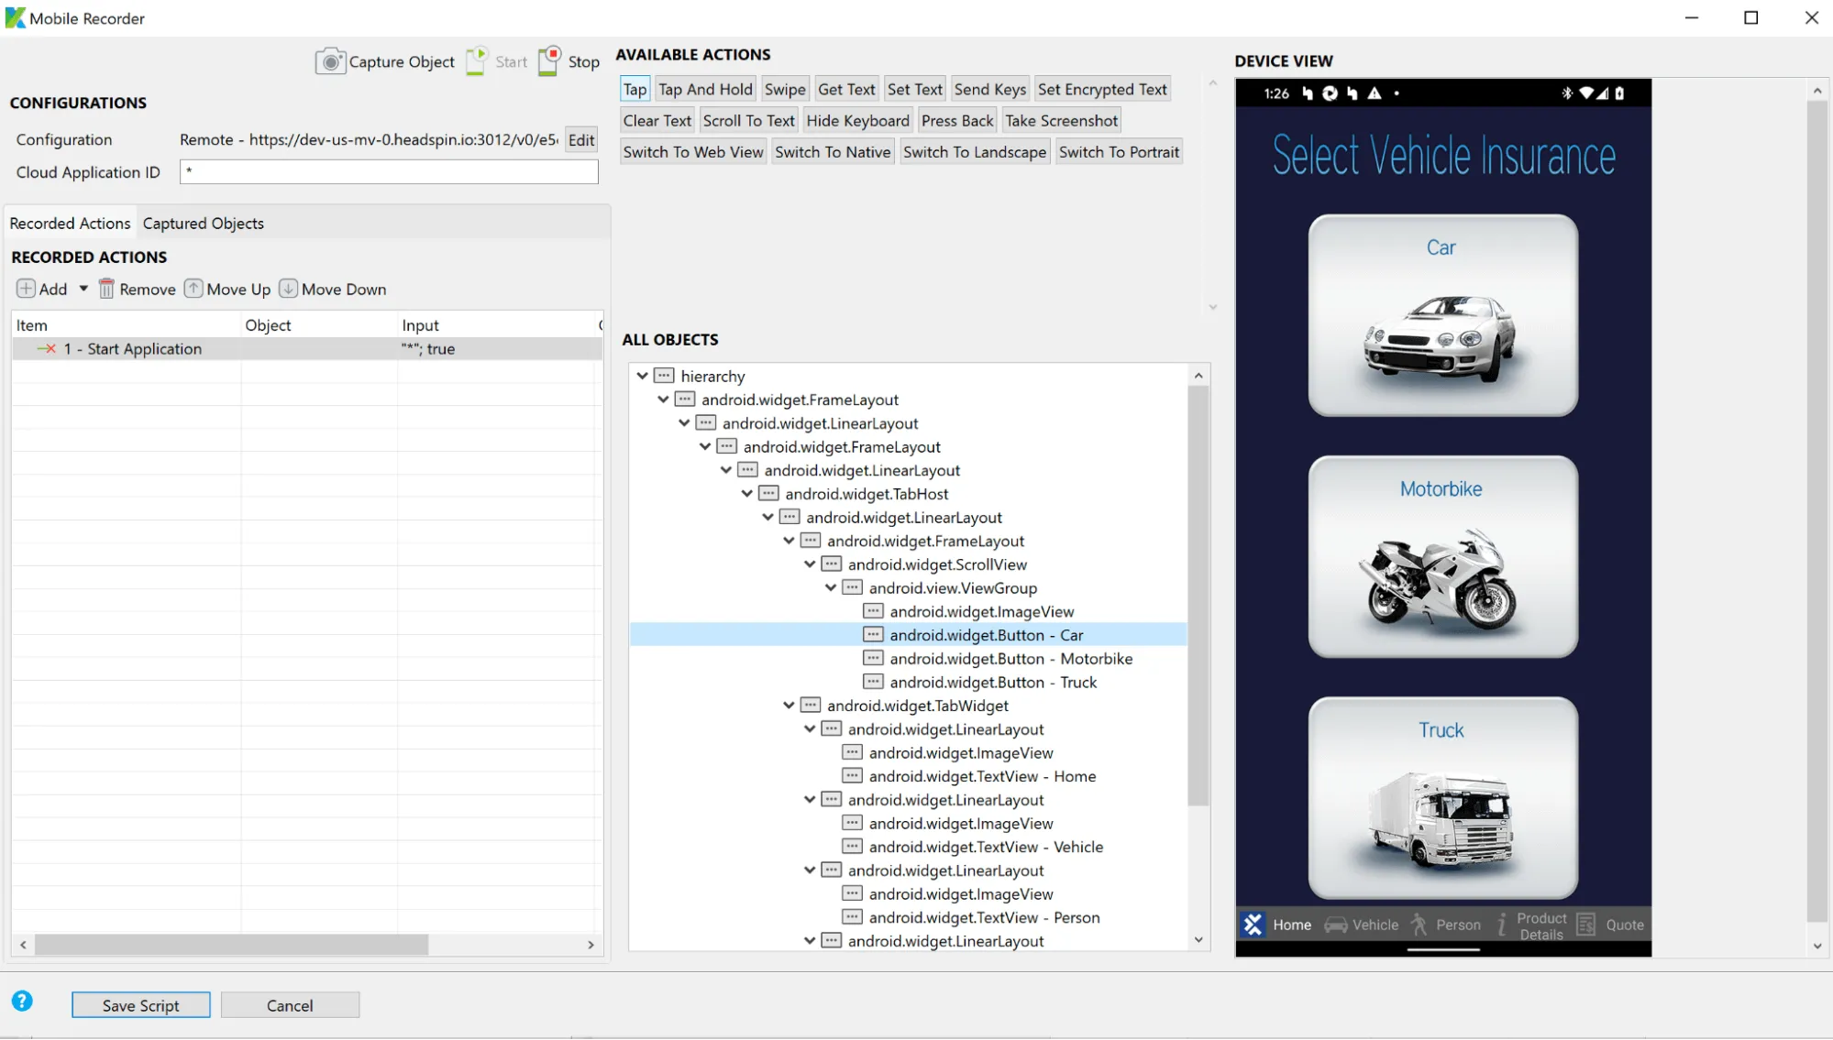The width and height of the screenshot is (1833, 1040).
Task: Click the Remove trash can icon
Action: tap(106, 289)
